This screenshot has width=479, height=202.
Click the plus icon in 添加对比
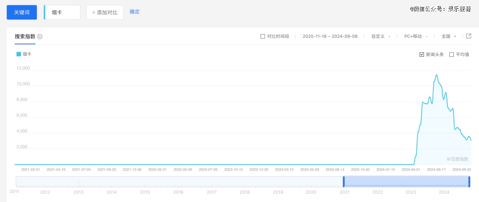[x=94, y=12]
